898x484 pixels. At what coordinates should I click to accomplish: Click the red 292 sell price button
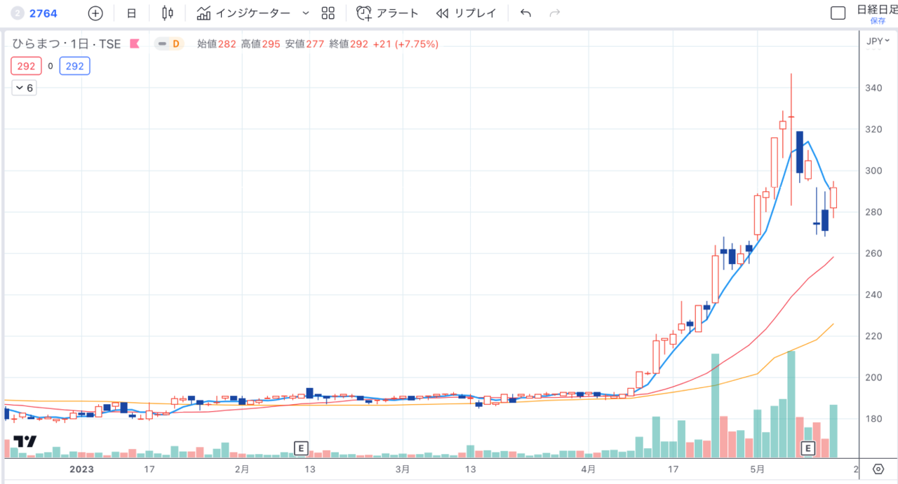coord(26,67)
